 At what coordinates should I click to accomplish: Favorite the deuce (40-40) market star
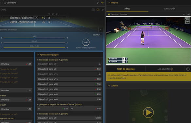coord(38,105)
